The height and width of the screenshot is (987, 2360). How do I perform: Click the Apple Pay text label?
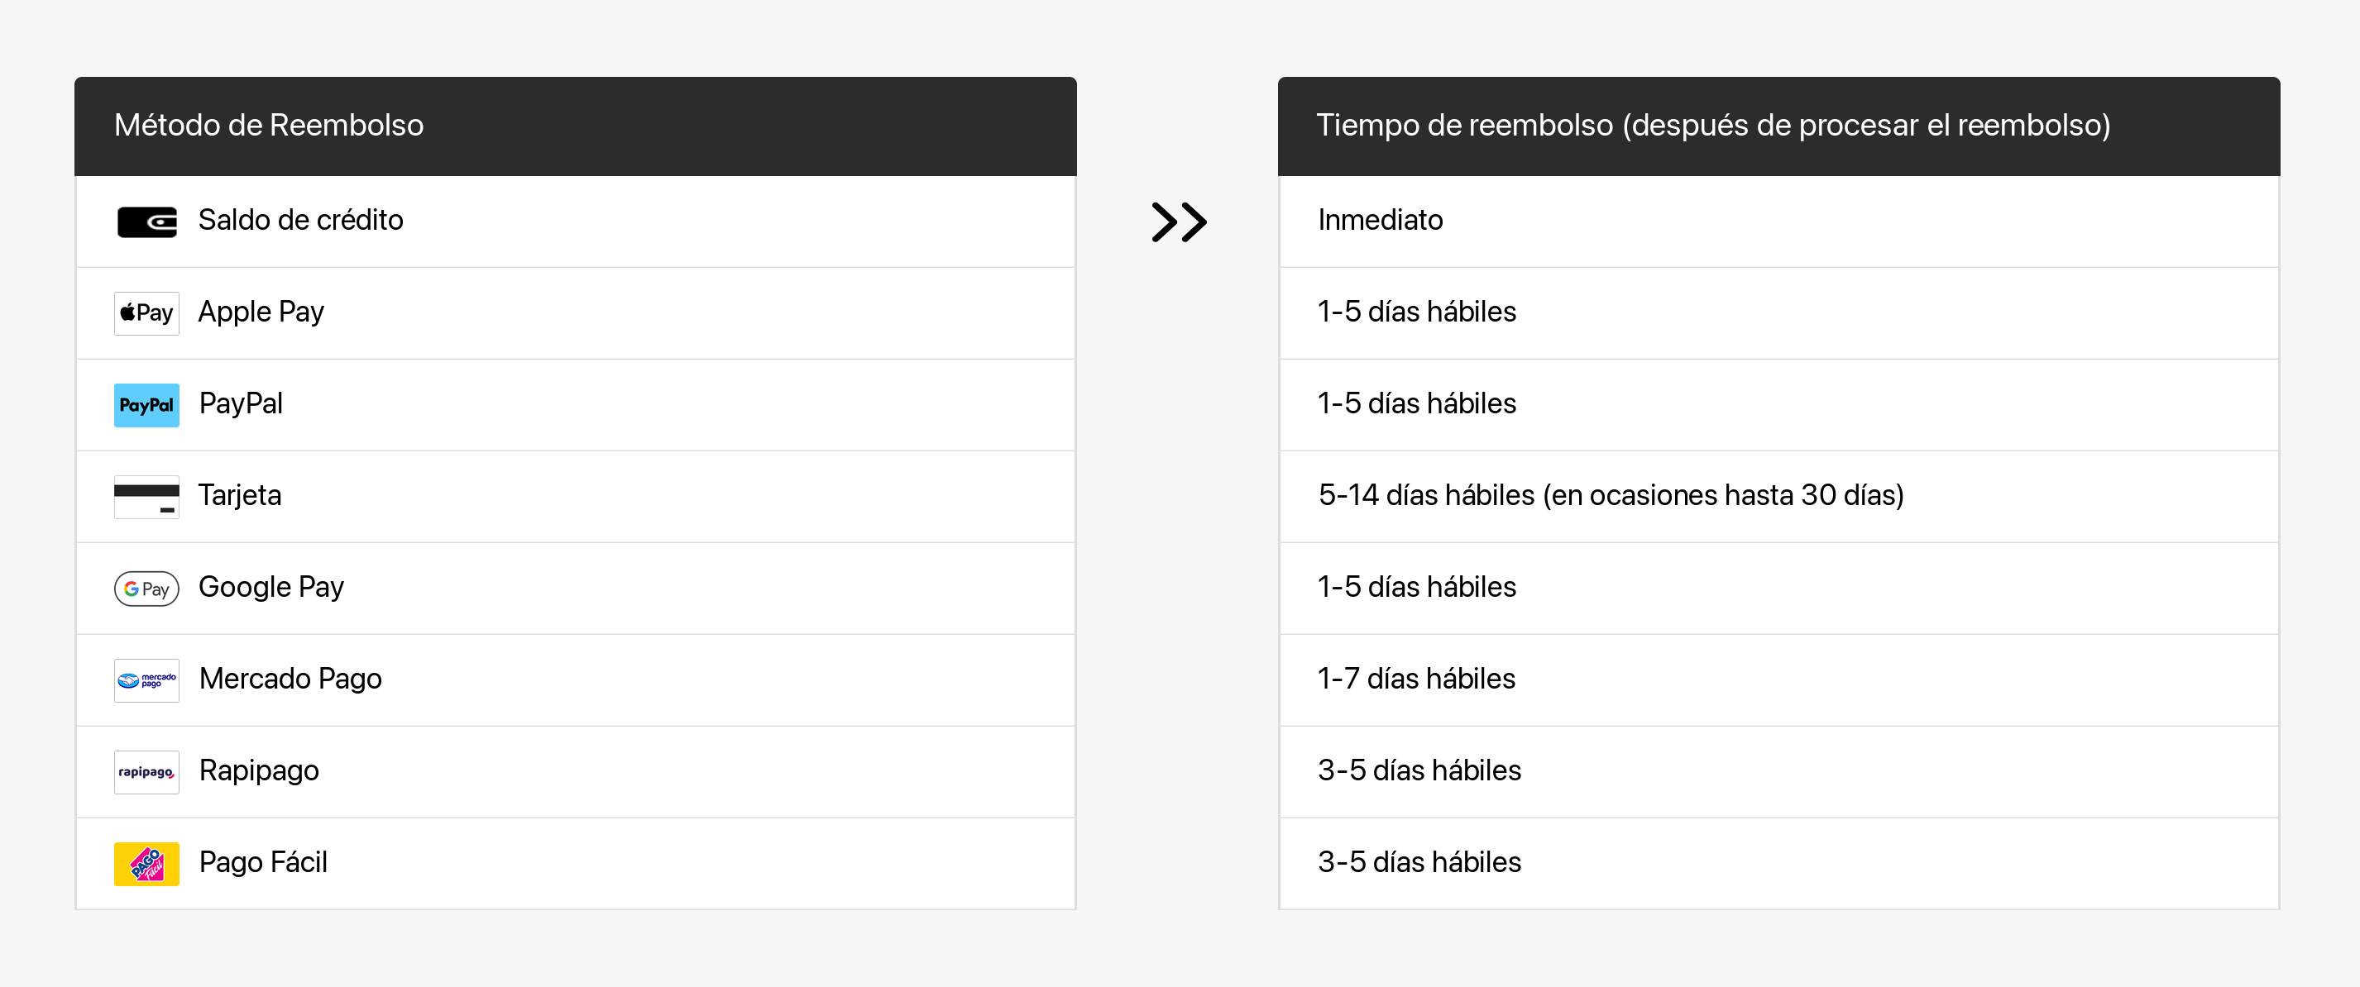click(x=261, y=312)
